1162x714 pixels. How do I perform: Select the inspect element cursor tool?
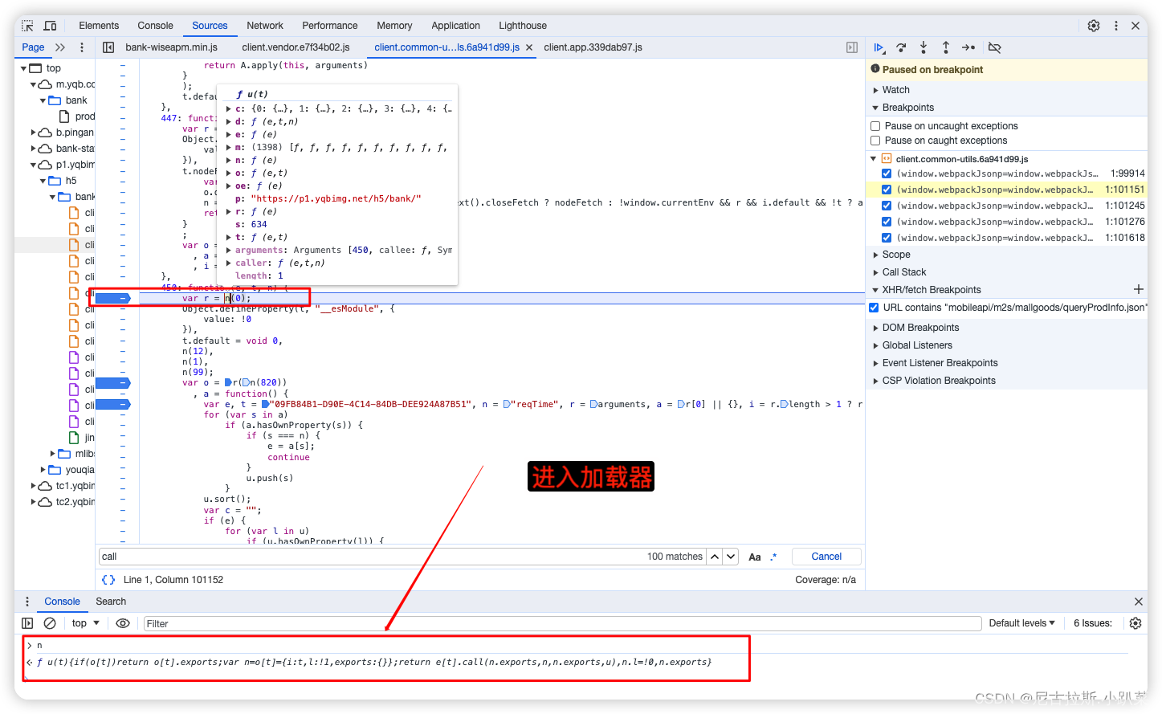click(x=27, y=25)
